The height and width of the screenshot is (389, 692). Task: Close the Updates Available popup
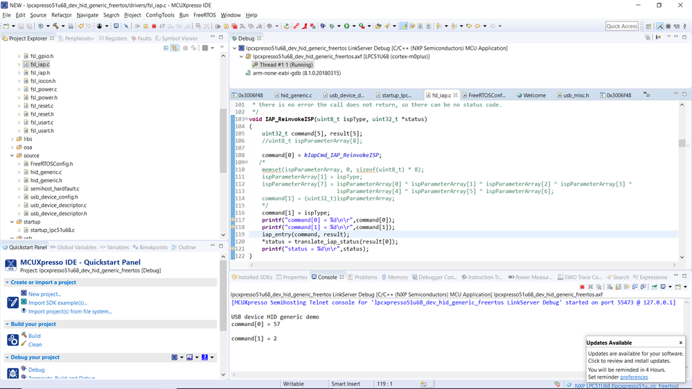(x=681, y=343)
